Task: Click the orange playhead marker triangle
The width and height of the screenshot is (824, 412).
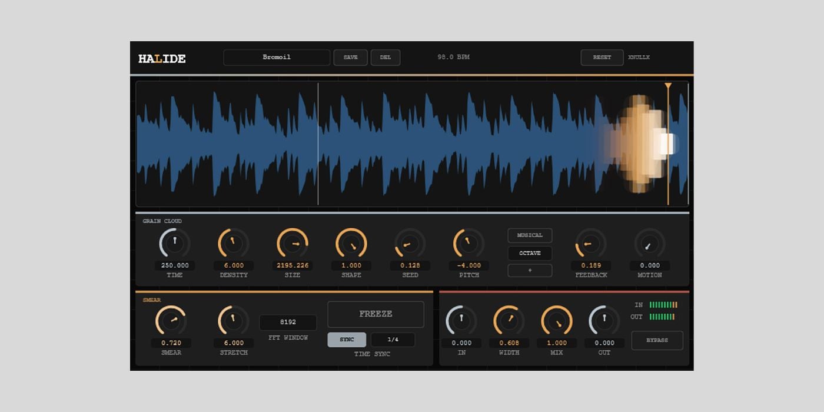Action: [668, 86]
